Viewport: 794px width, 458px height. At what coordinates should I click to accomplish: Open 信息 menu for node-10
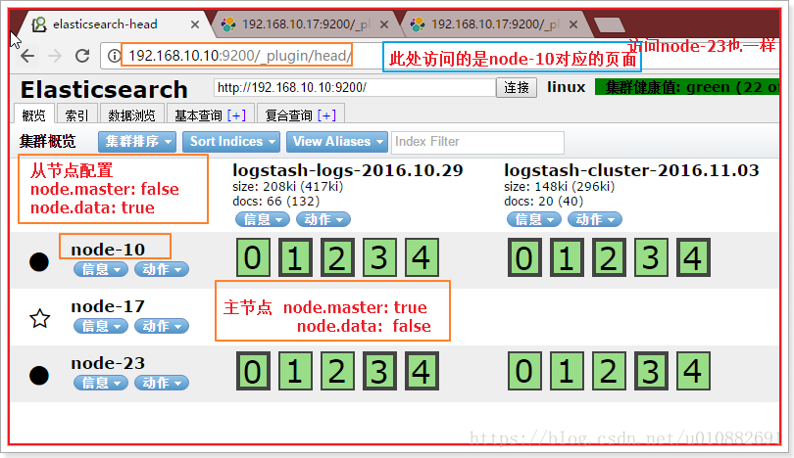click(x=101, y=269)
